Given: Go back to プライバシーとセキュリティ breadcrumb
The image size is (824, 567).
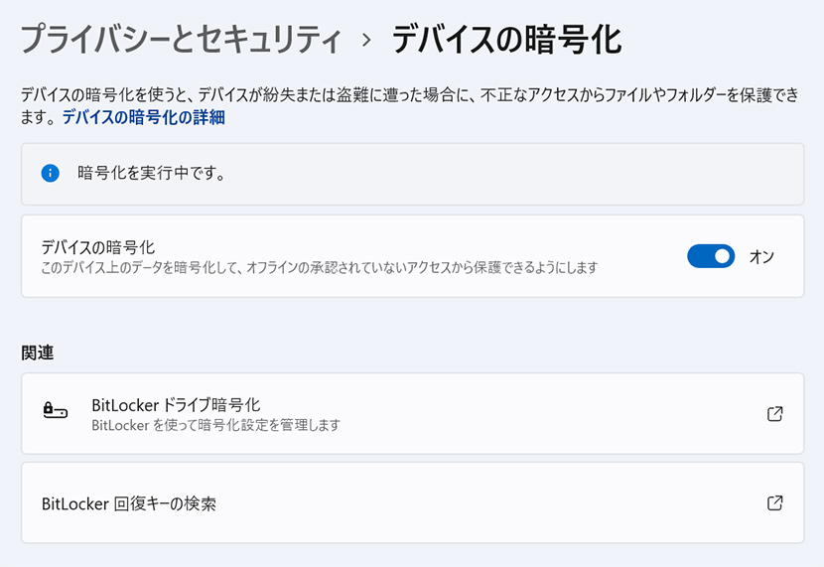Looking at the screenshot, I should tap(181, 41).
